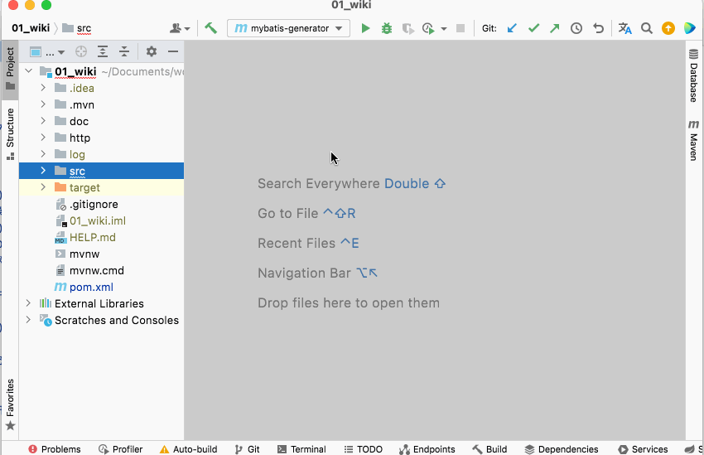Click src in the navigation breadcrumb
This screenshot has height=455, width=704.
[77, 28]
